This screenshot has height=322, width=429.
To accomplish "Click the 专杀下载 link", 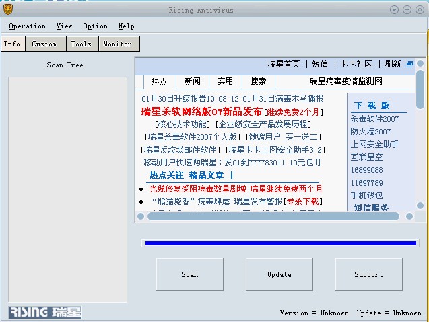I will pyautogui.click(x=302, y=202).
